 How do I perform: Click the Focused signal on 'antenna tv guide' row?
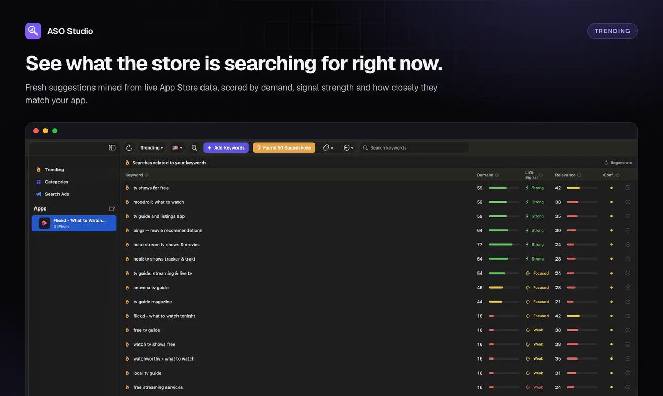[x=537, y=287]
